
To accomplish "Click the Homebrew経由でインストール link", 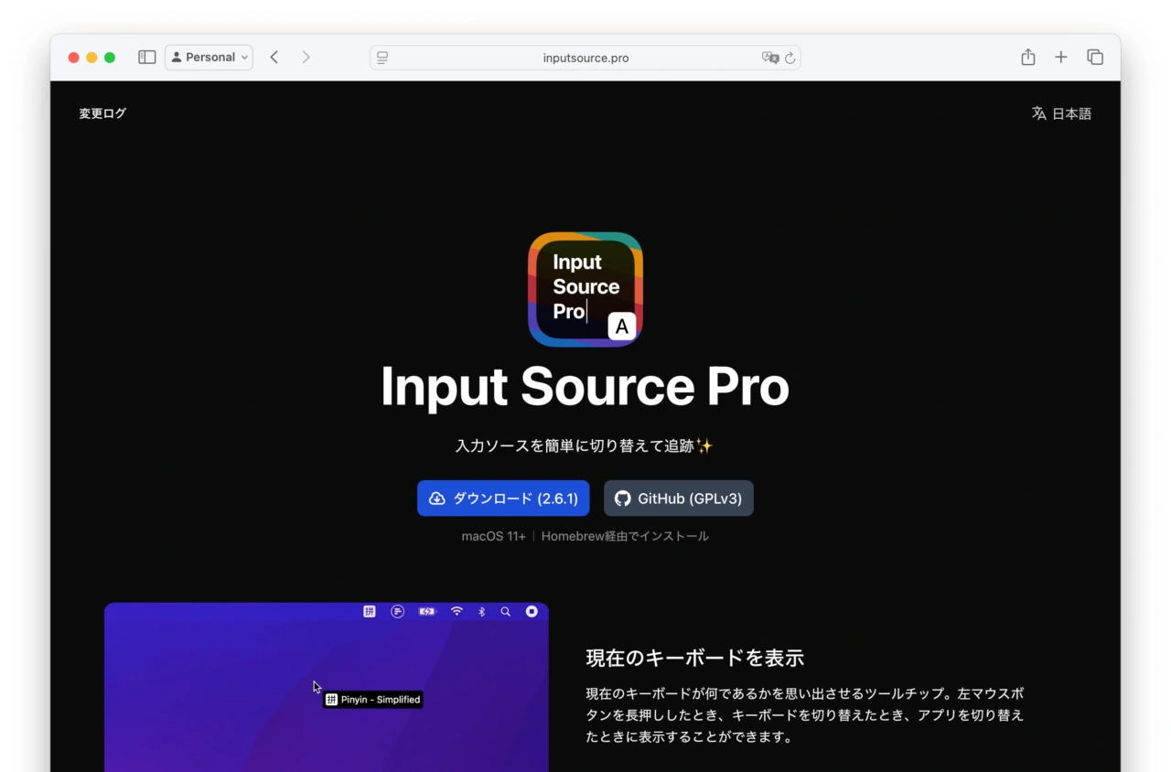I will pos(625,536).
